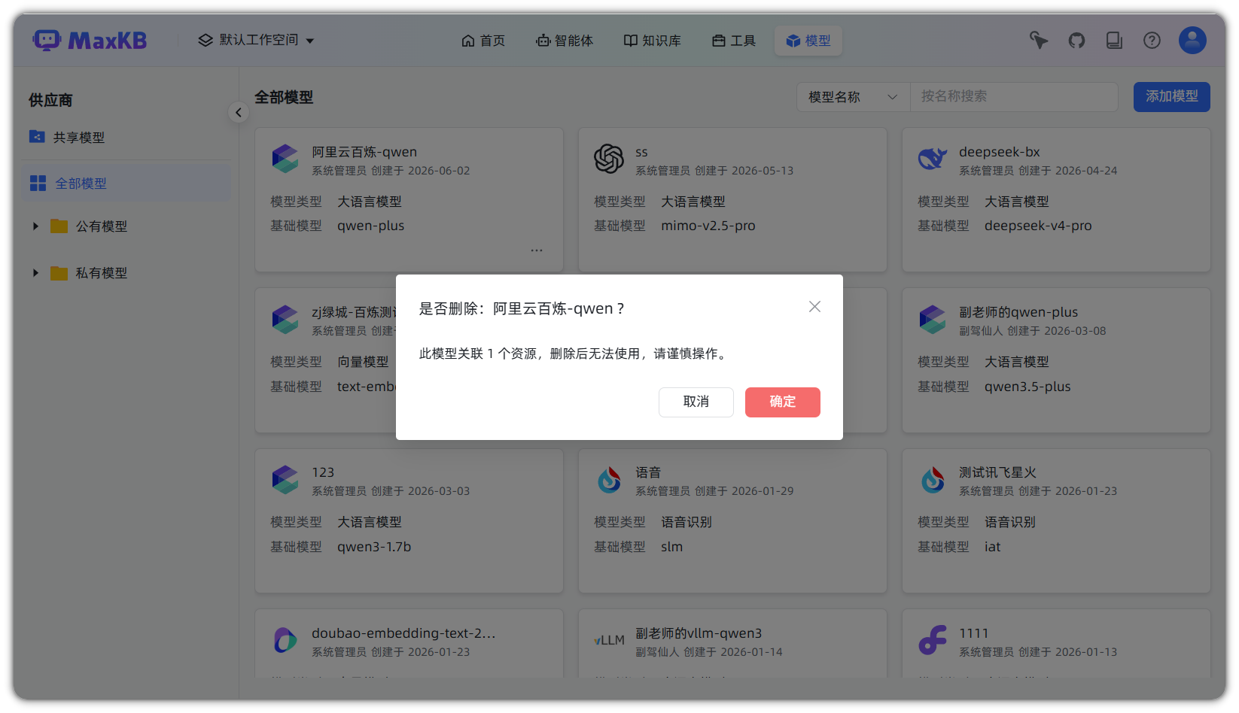Confirm deletion with 确定 button
The height and width of the screenshot is (713, 1239).
click(x=782, y=402)
